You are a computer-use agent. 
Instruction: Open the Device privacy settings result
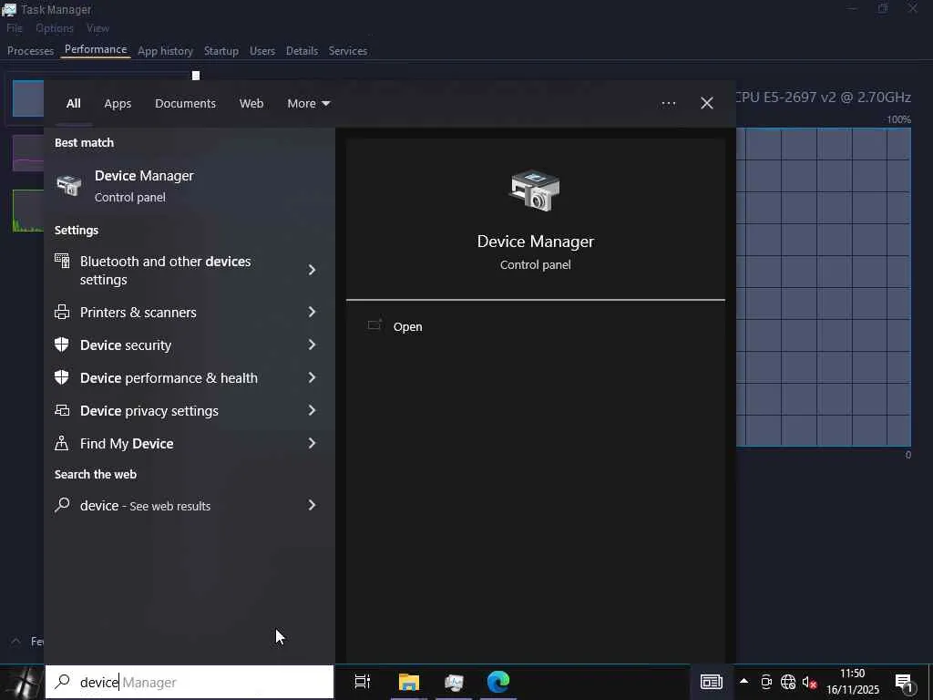tap(190, 410)
